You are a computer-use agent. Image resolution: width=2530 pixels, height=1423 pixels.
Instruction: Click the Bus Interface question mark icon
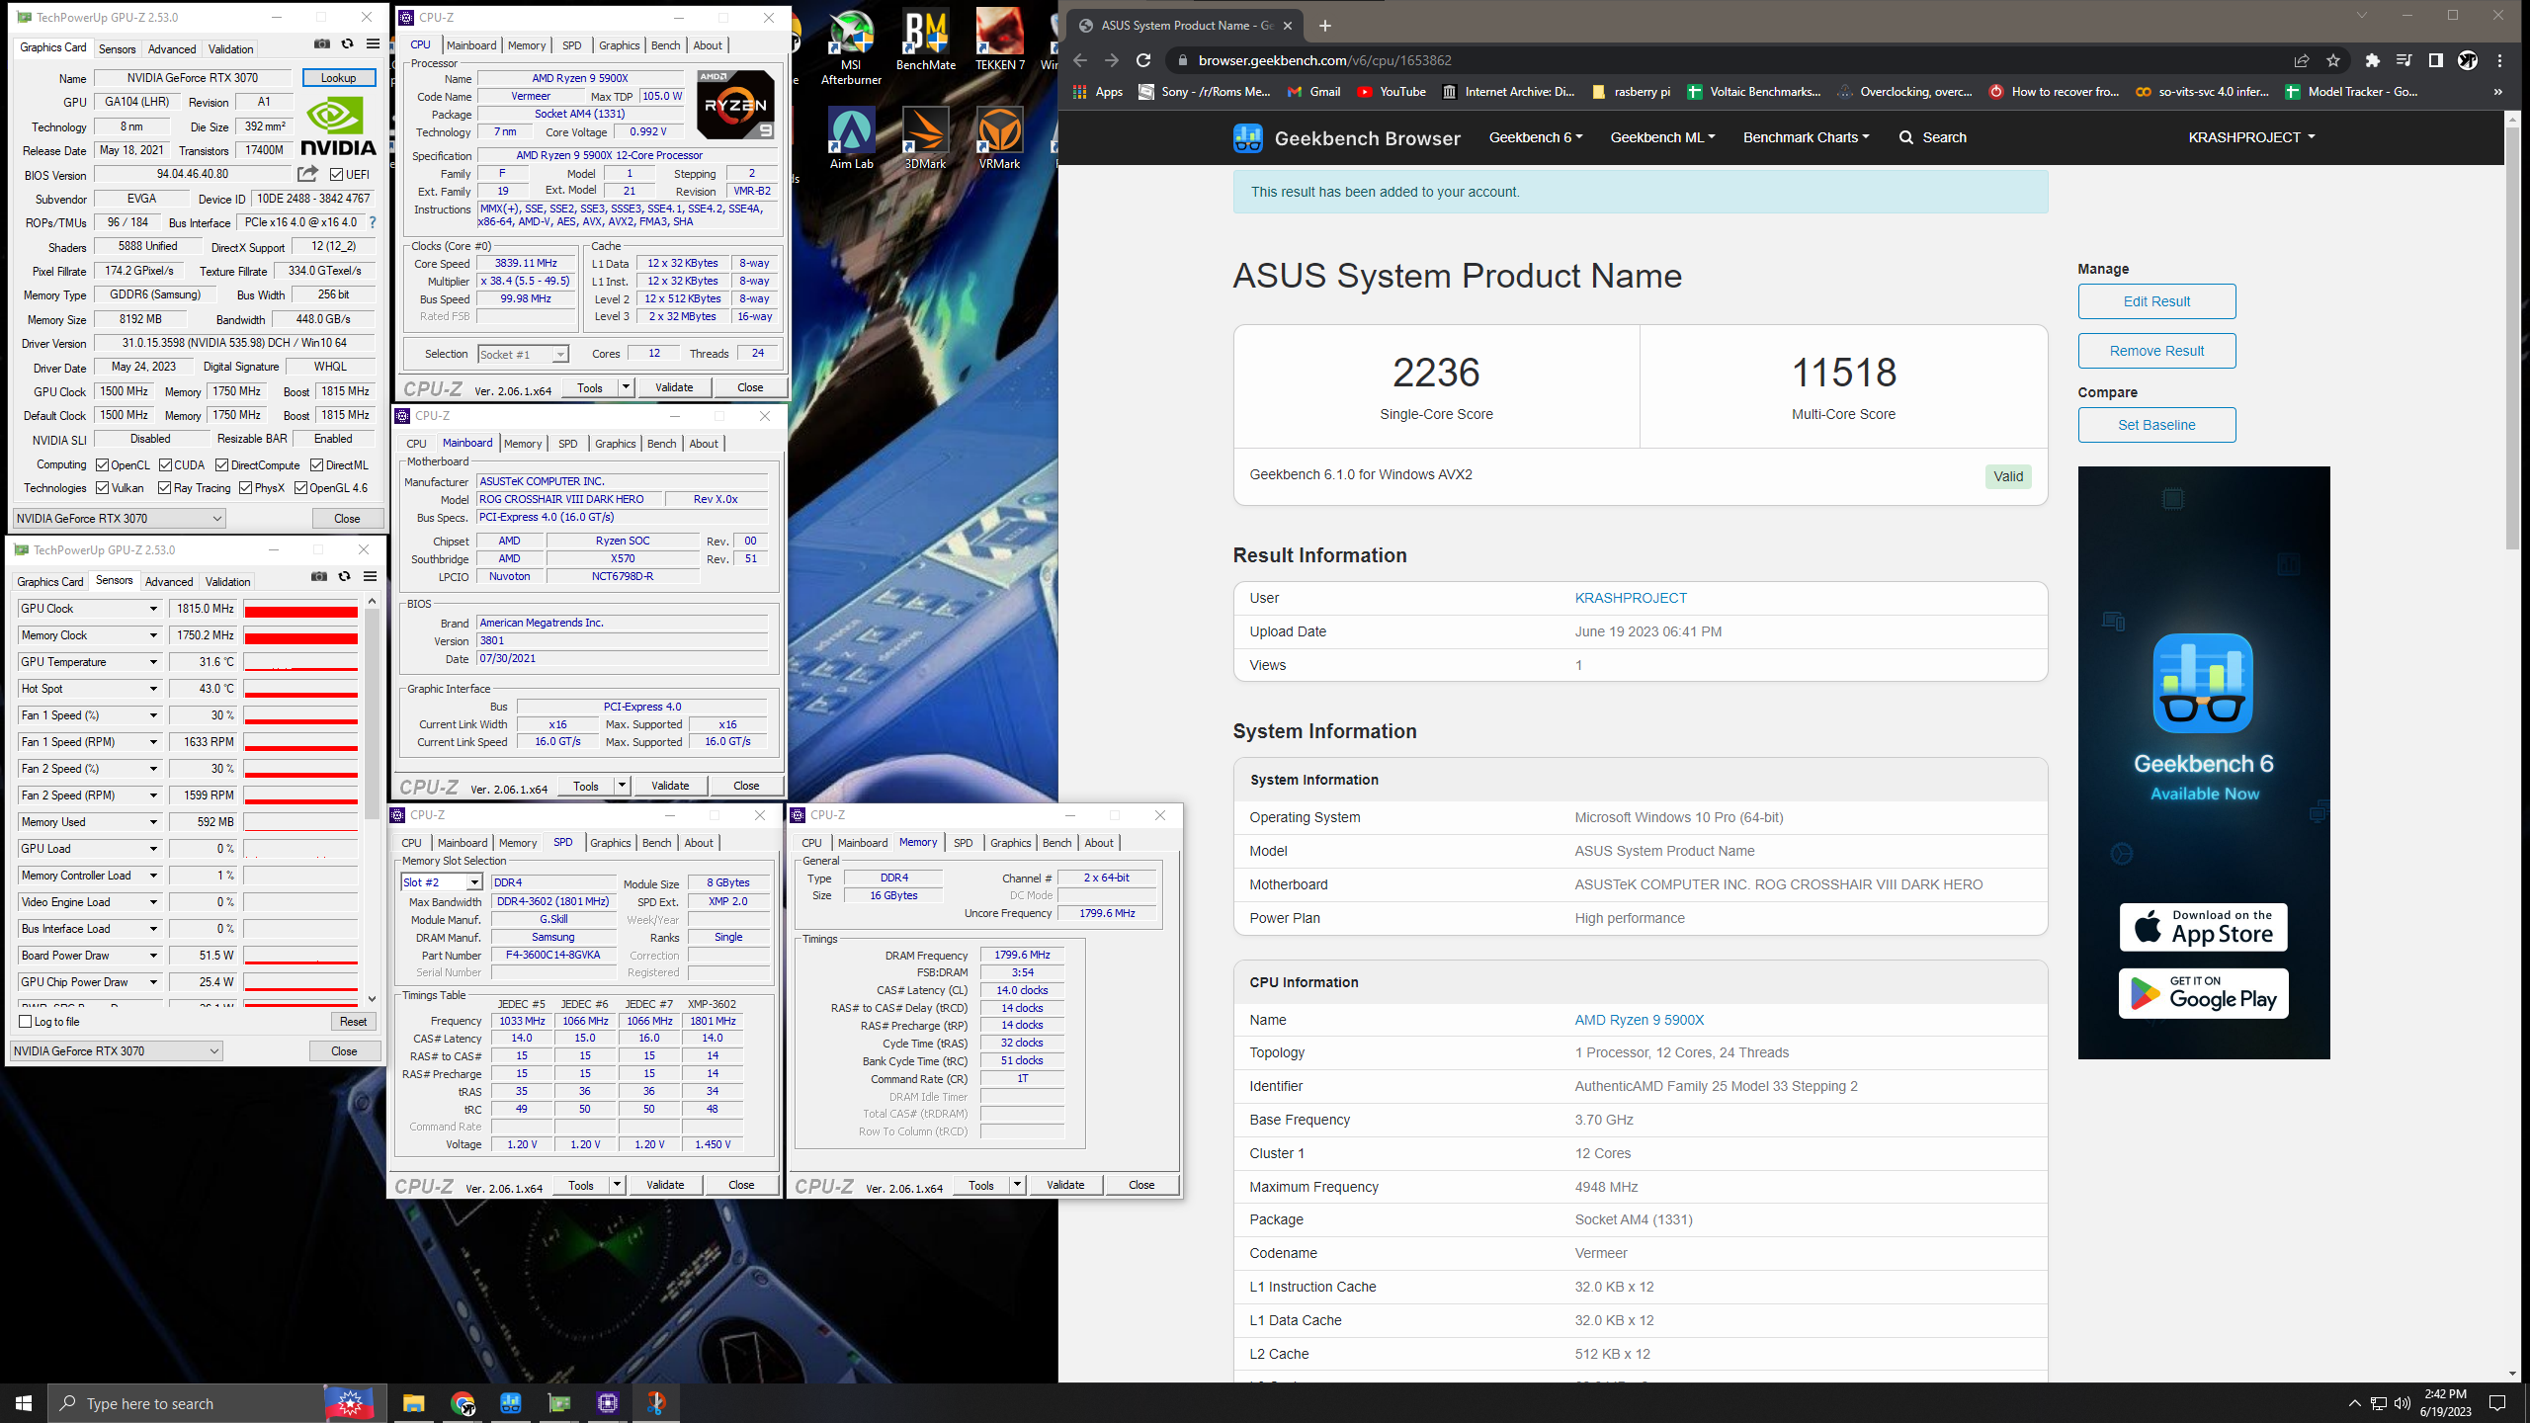point(373,222)
